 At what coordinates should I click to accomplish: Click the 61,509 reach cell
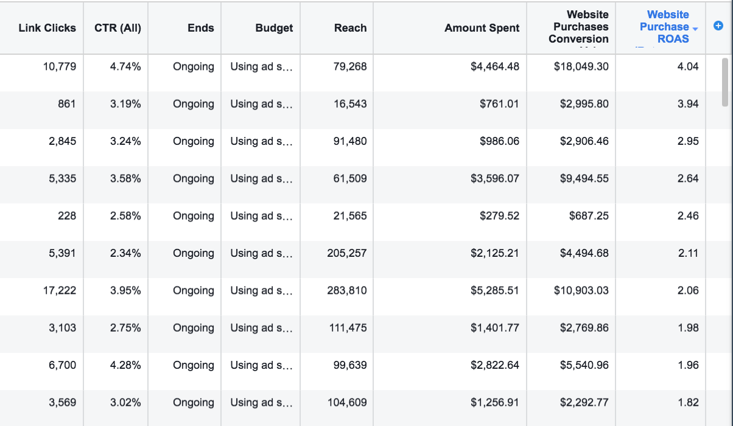(350, 178)
